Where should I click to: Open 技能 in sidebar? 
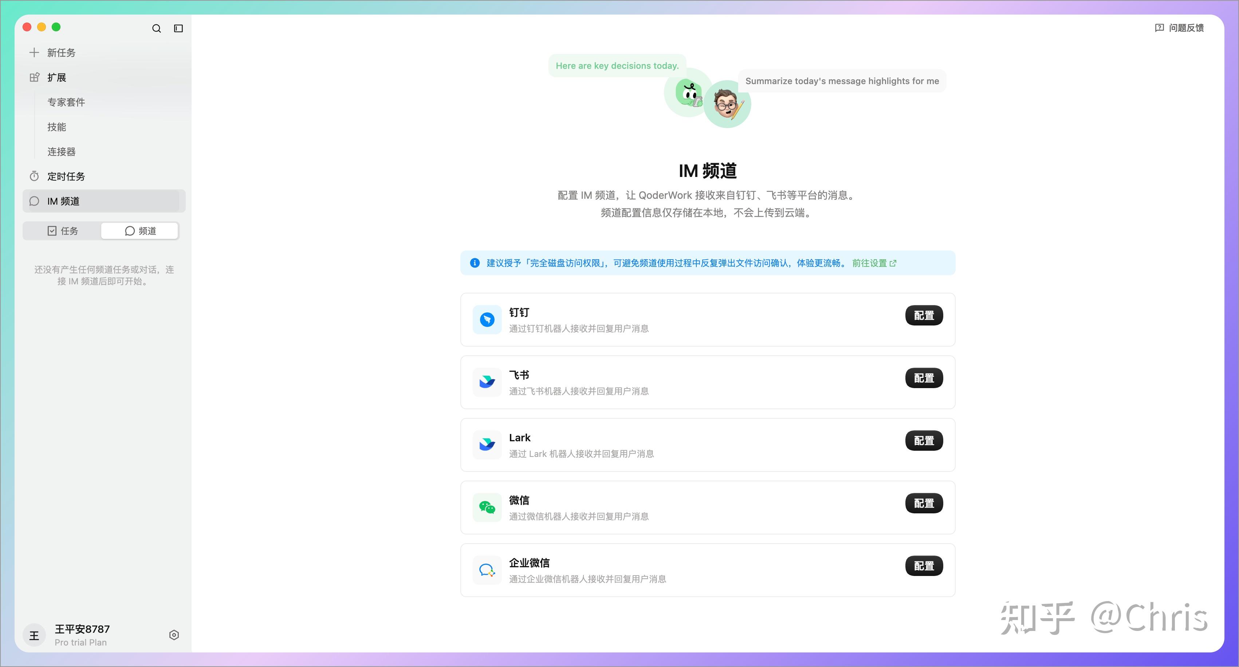point(56,127)
